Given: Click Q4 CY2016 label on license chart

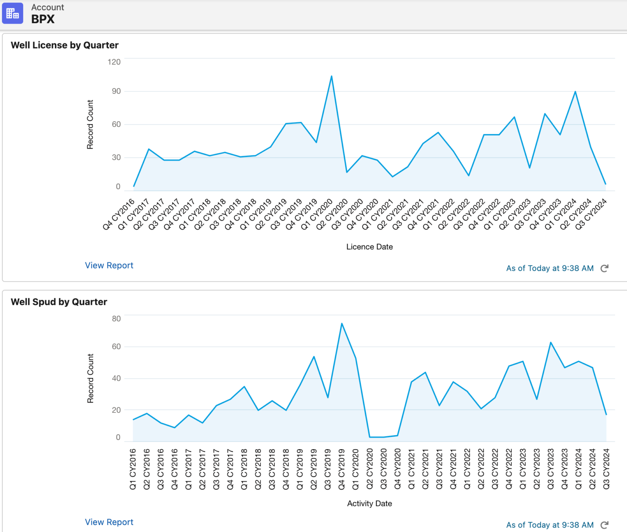Looking at the screenshot, I should pyautogui.click(x=119, y=215).
